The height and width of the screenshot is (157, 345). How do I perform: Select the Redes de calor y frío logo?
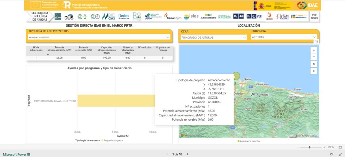[124, 16]
